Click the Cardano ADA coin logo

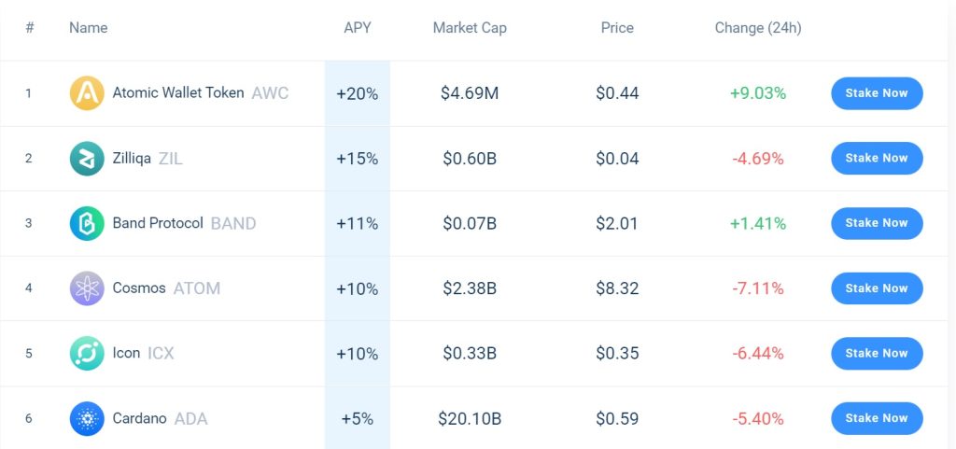point(87,419)
